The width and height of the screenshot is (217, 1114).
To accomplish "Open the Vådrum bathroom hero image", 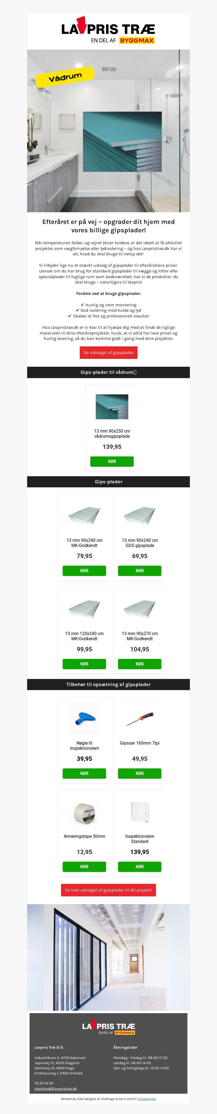I will (108, 131).
